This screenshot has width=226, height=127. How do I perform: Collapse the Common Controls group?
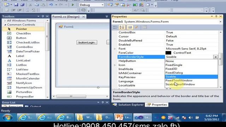point(5,25)
